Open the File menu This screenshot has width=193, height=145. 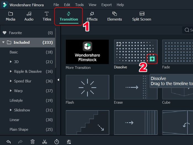pyautogui.click(x=56, y=5)
